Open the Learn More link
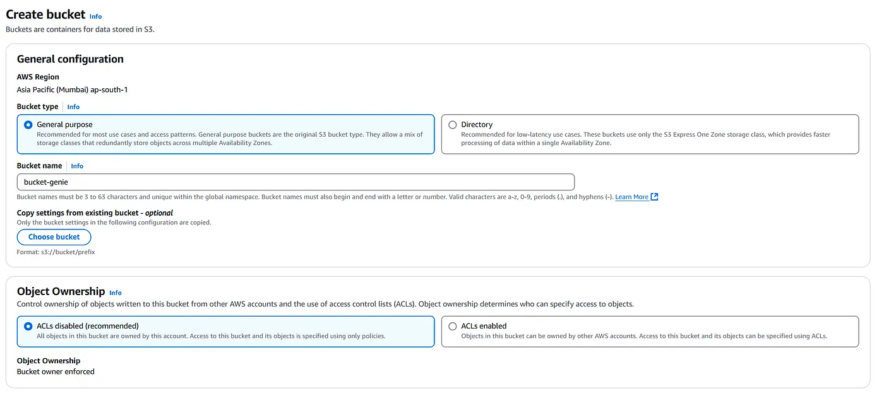884x396 pixels. tap(631, 197)
